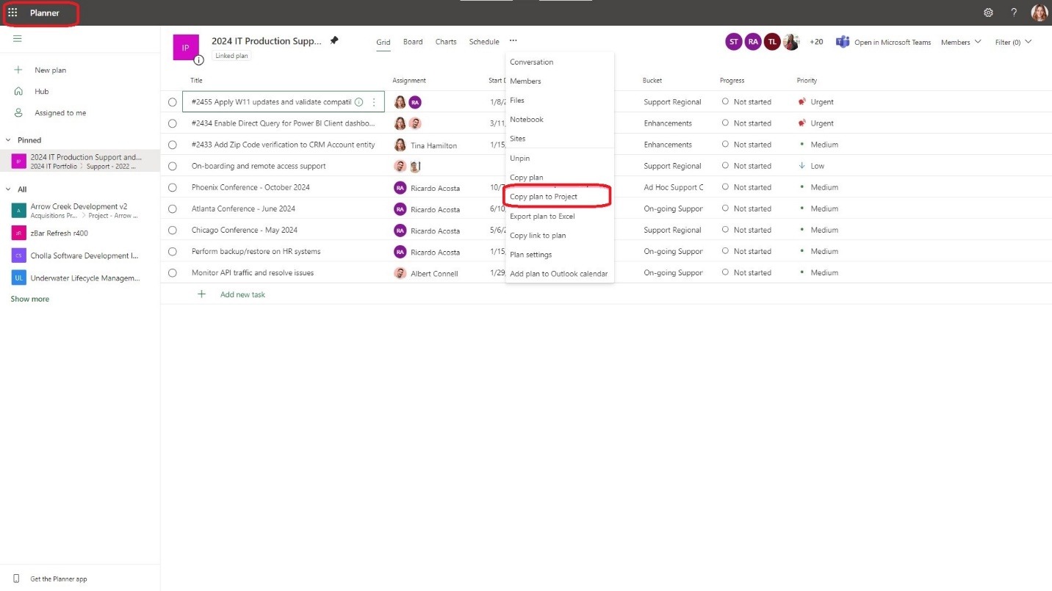Click the Arrow Creek Development plan icon

tap(18, 211)
